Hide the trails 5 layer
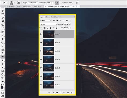This screenshot has width=127, height=98. [41, 51]
